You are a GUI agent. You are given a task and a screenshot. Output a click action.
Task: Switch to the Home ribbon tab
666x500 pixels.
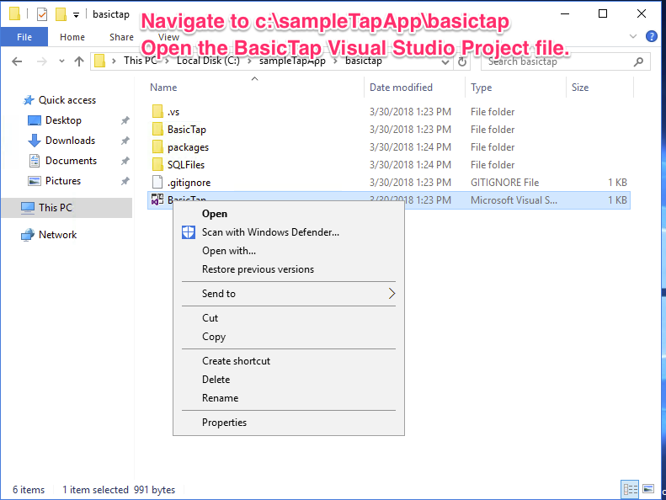[x=72, y=37]
